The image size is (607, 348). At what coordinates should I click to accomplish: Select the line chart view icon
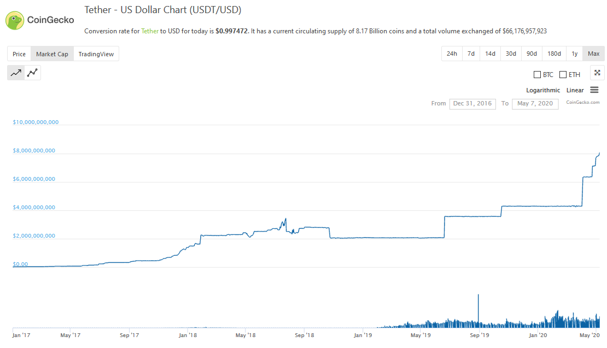[x=16, y=73]
